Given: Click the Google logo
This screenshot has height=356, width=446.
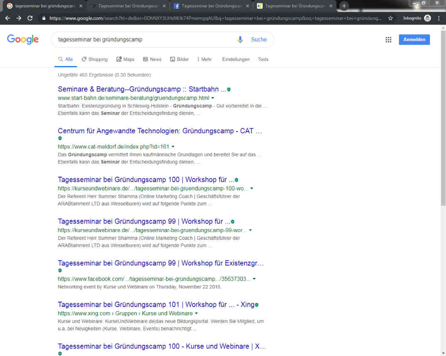Looking at the screenshot, I should (x=23, y=39).
